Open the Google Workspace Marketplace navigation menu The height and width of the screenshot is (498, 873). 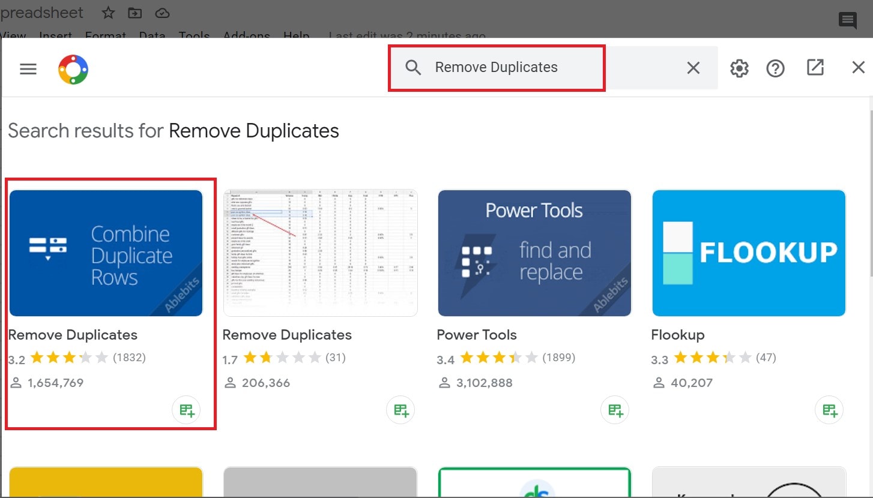click(28, 68)
